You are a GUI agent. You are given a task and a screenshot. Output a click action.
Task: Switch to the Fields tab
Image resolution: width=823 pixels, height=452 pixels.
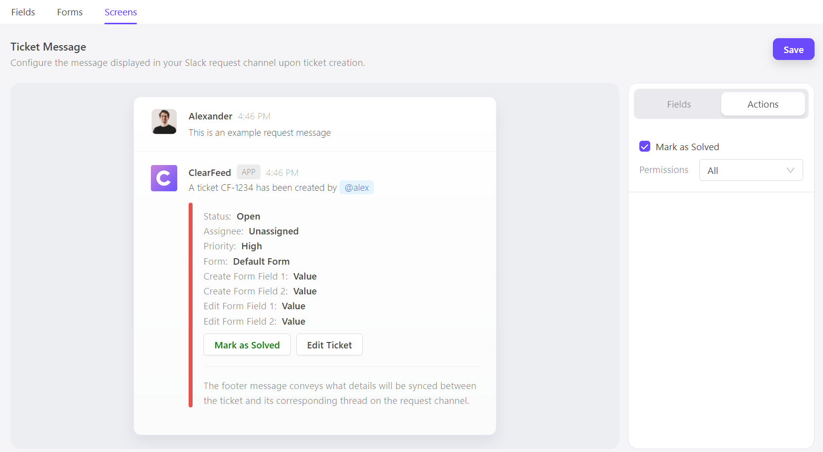pyautogui.click(x=23, y=12)
